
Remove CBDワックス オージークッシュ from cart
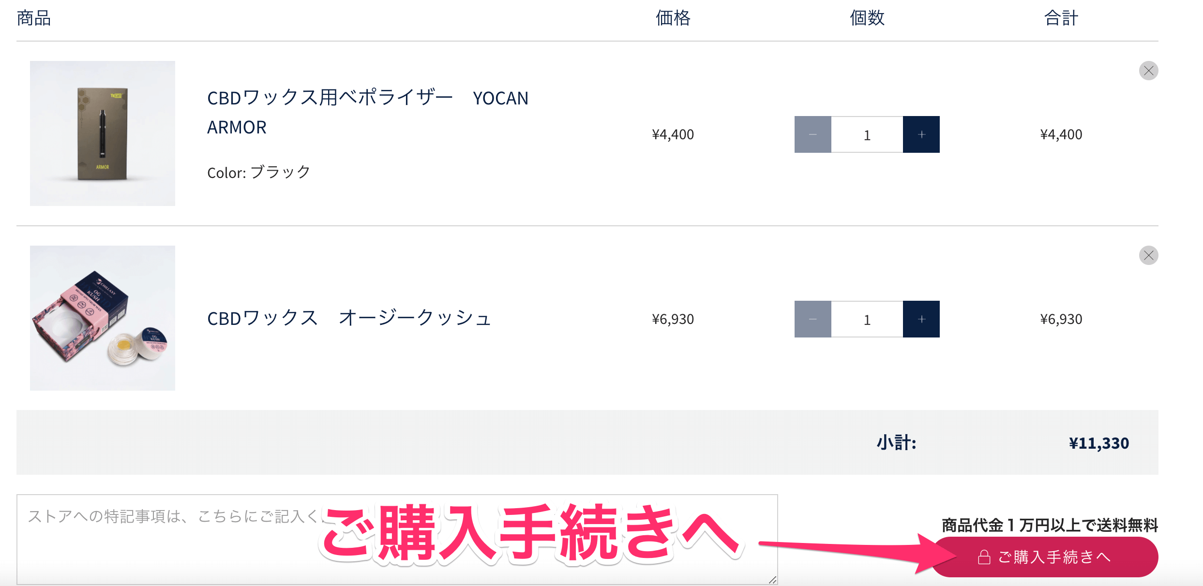coord(1148,255)
